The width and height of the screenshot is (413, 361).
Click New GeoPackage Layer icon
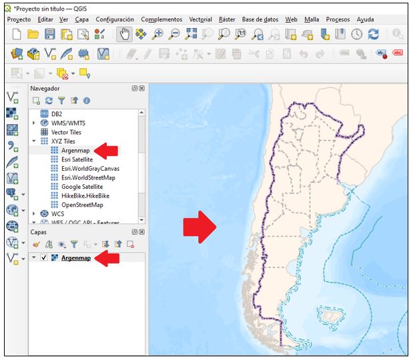pos(33,54)
